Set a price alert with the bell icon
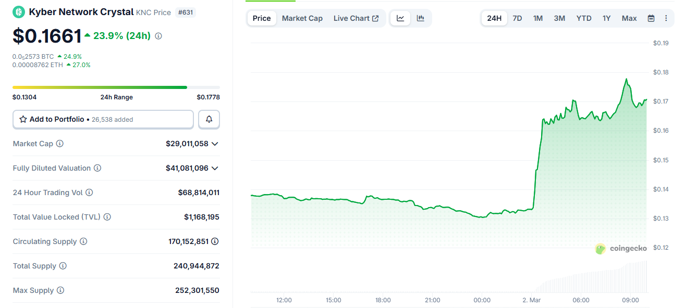 209,119
